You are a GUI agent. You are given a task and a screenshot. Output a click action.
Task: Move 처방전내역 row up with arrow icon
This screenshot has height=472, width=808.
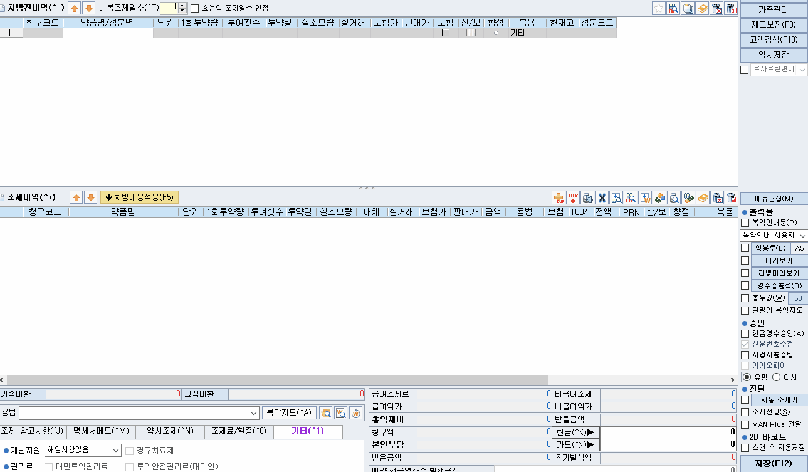pos(75,8)
